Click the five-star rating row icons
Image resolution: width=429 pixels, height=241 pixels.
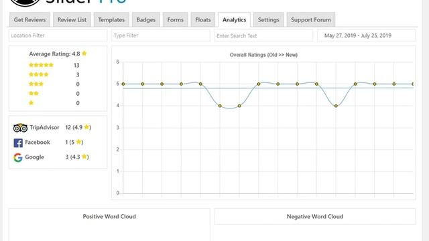point(41,65)
